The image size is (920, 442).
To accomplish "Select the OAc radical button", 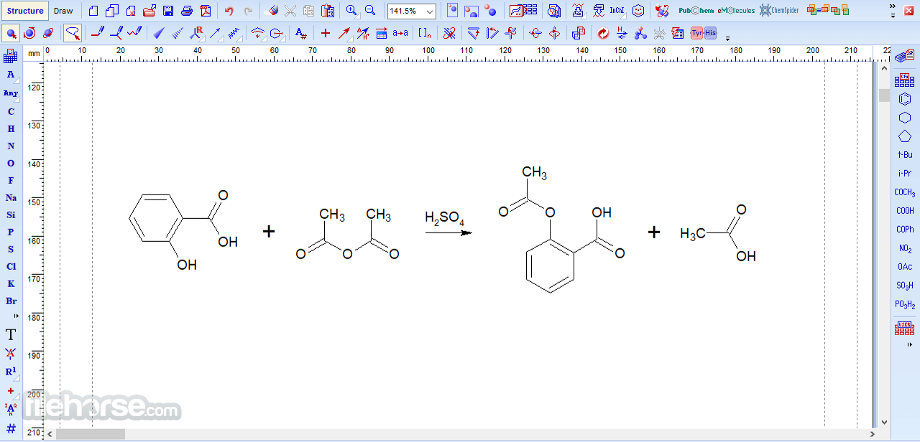I will coord(905,267).
